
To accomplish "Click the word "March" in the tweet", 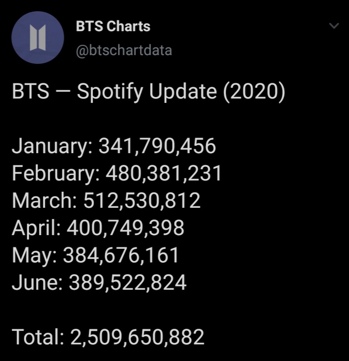I will pos(41,201).
